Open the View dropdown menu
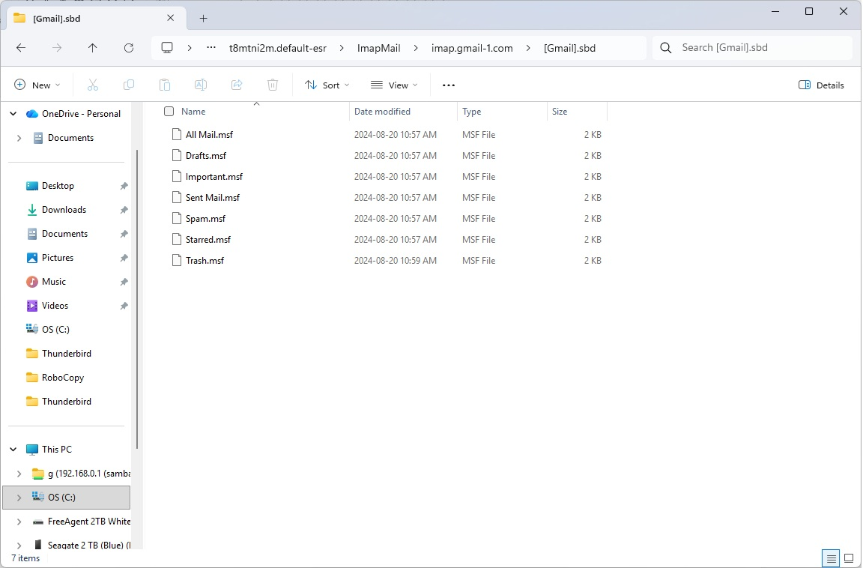 point(394,85)
